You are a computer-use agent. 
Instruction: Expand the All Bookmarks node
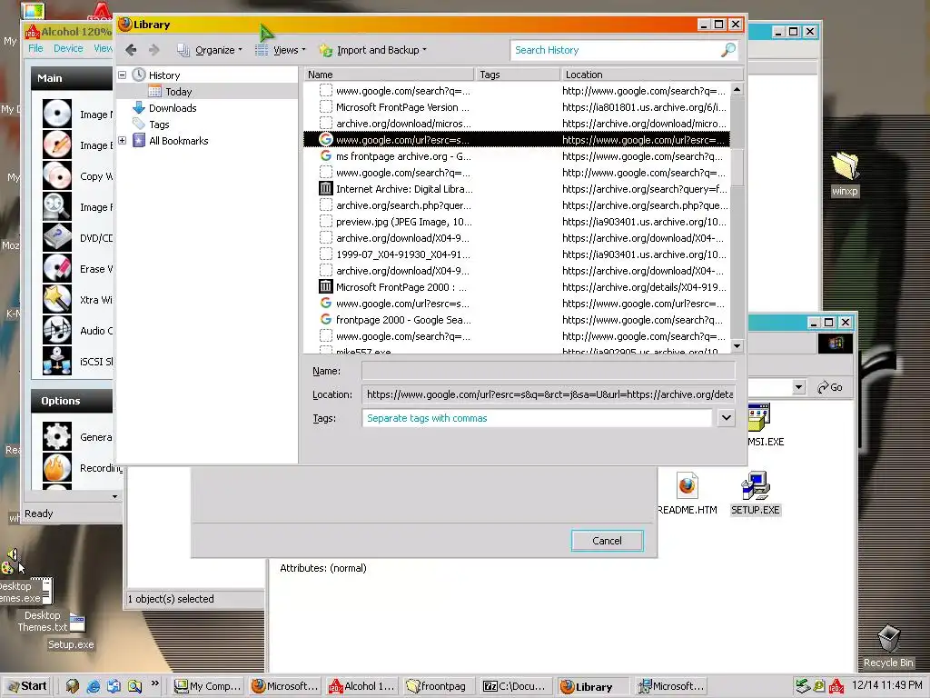(123, 141)
